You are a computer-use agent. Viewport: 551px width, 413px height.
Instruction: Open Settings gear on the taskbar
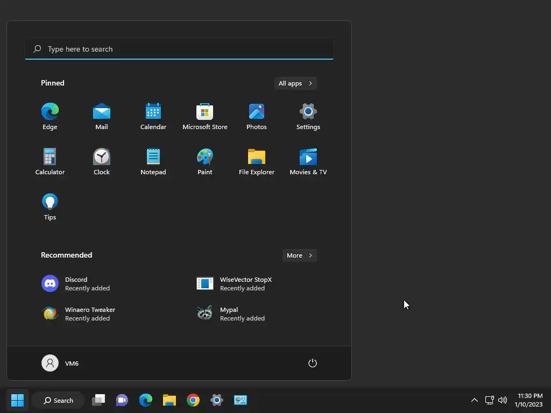click(217, 400)
